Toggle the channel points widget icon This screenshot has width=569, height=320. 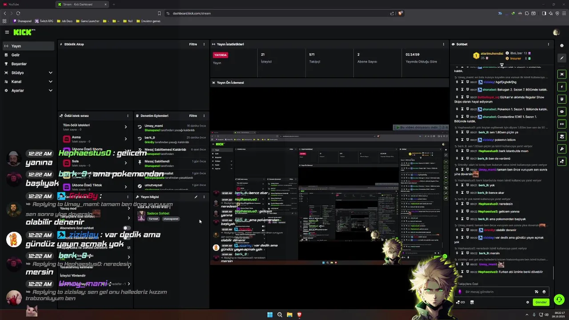click(562, 161)
